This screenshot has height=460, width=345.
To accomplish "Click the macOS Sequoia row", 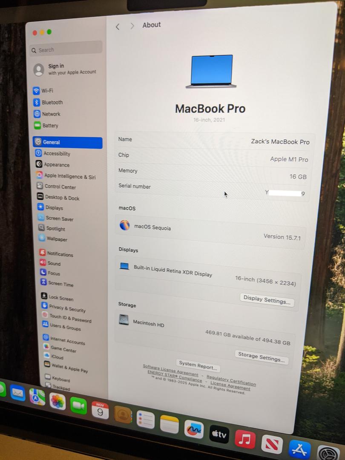I will click(211, 232).
